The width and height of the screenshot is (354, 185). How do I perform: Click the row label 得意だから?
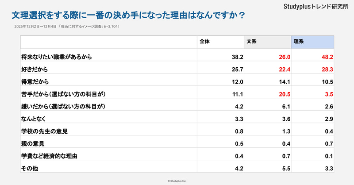click(35, 82)
